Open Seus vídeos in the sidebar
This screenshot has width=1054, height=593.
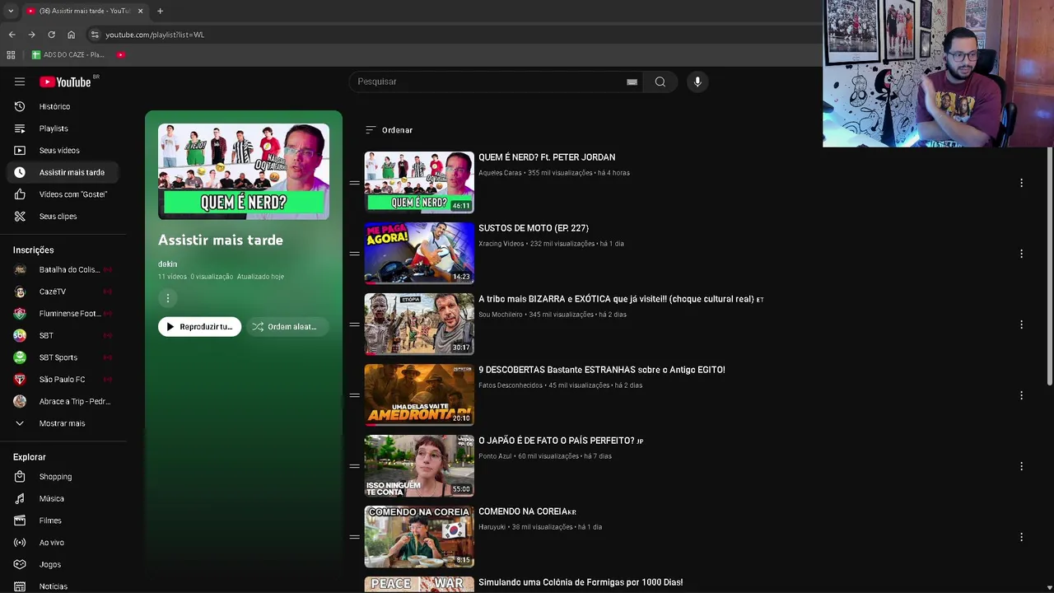point(63,150)
